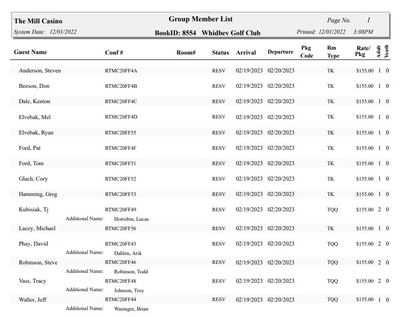Click guest name Anderson, Steven
401x317 pixels.
point(40,70)
